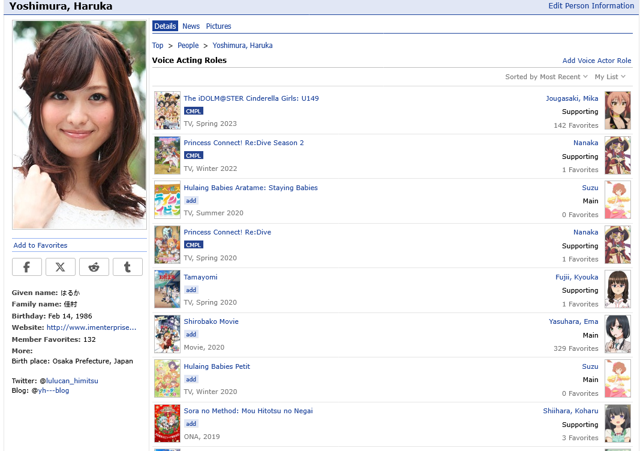Open Haruka Yoshimura's profile photo
640x451 pixels.
point(80,125)
